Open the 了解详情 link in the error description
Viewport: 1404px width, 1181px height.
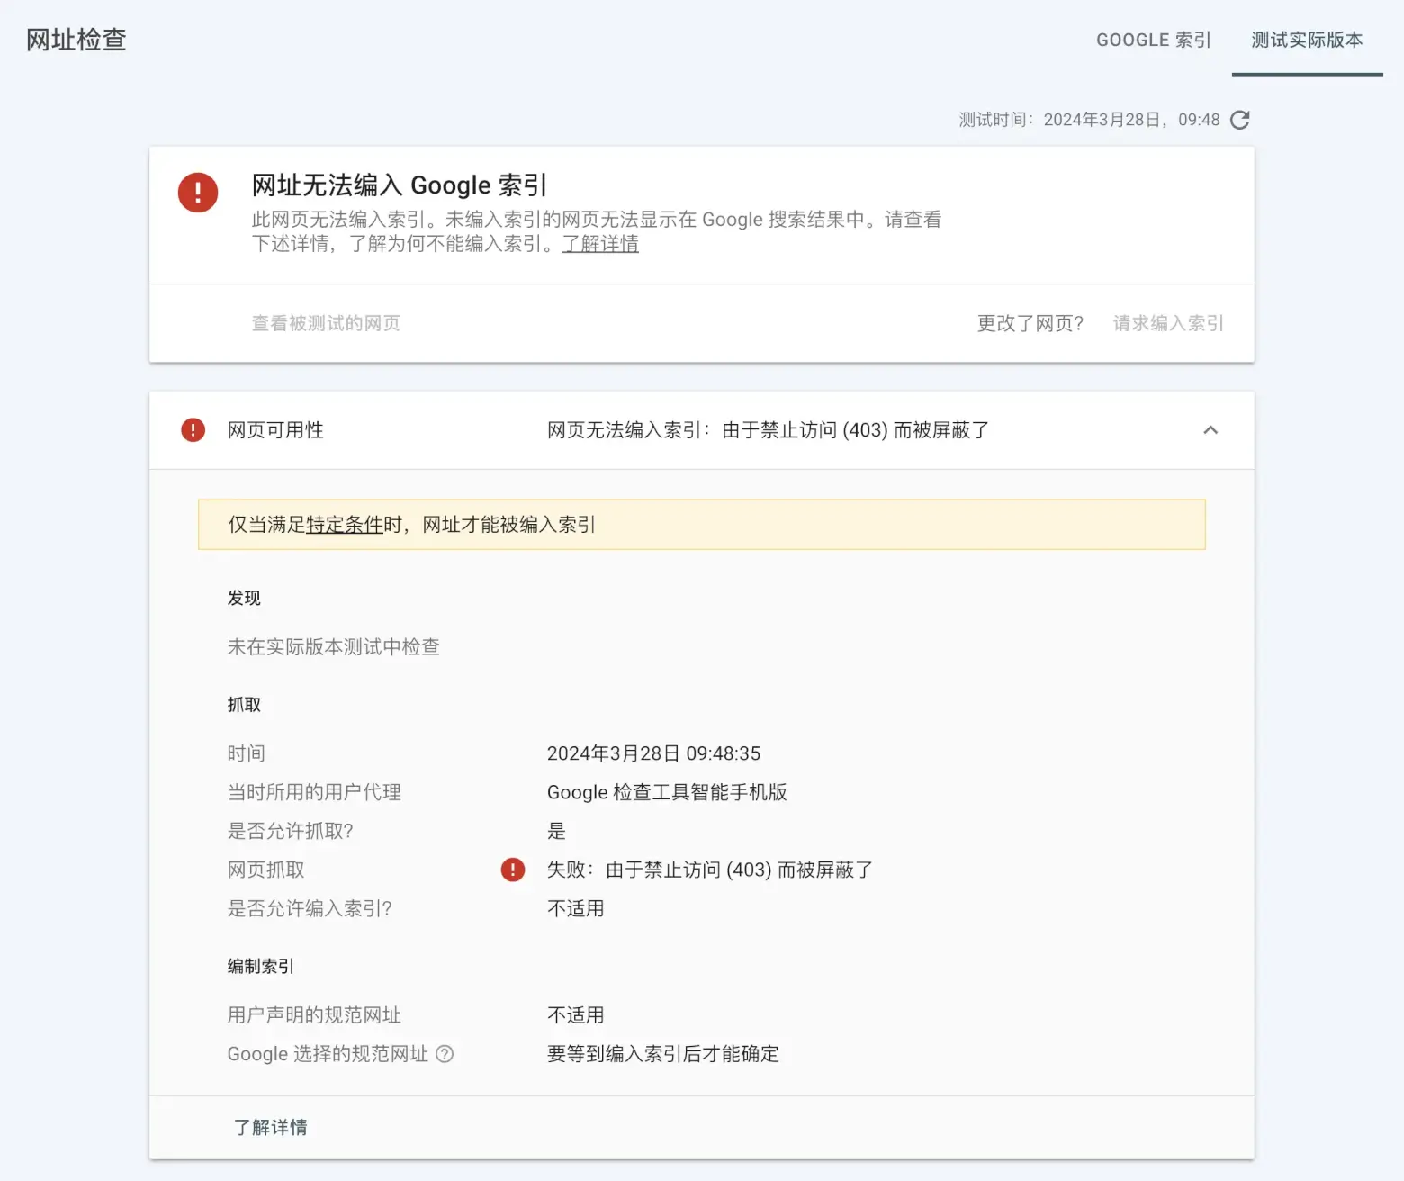[x=600, y=244]
